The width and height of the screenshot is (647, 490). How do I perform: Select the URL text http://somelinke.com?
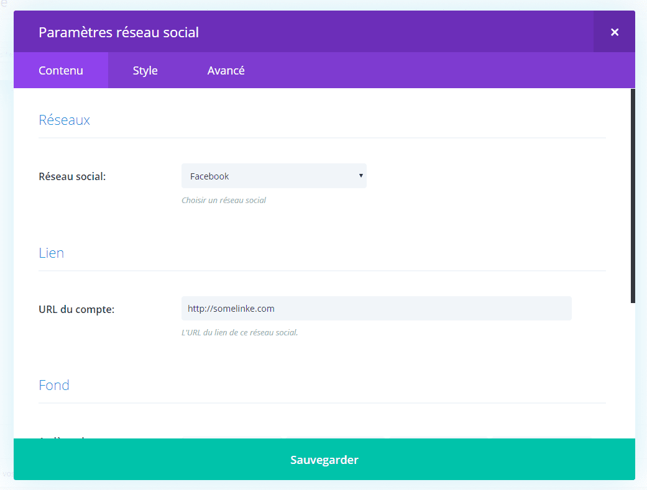pyautogui.click(x=231, y=308)
